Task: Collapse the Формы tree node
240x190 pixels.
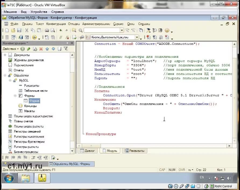Action: coord(15,96)
